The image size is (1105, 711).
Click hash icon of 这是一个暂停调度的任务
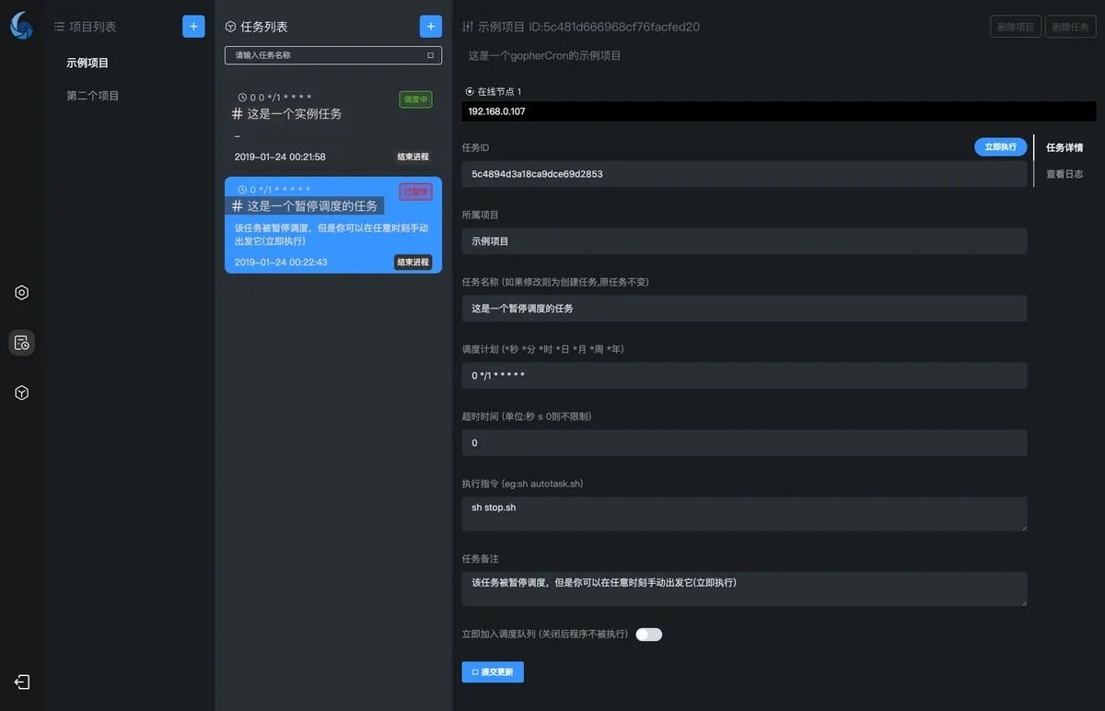point(238,206)
